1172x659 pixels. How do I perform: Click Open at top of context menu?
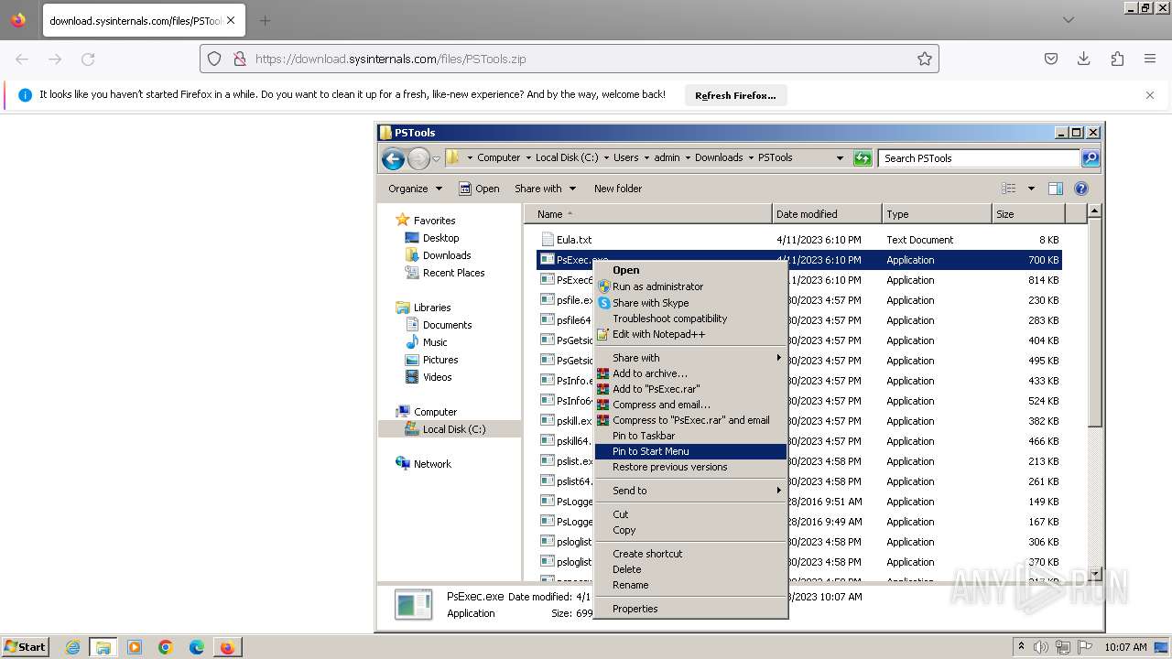(x=690, y=270)
